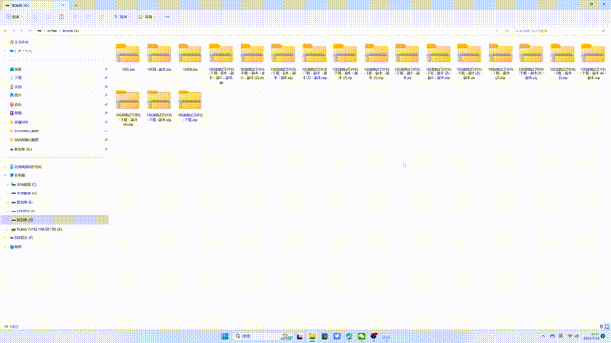Unpin the Desktop folder from Quick Access
611x343 pixels.
point(106,69)
